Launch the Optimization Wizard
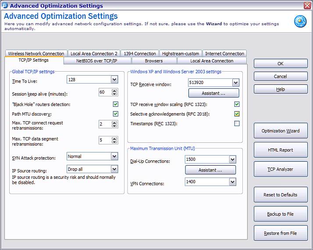Image resolution: width=313 pixels, height=250 pixels. click(281, 131)
